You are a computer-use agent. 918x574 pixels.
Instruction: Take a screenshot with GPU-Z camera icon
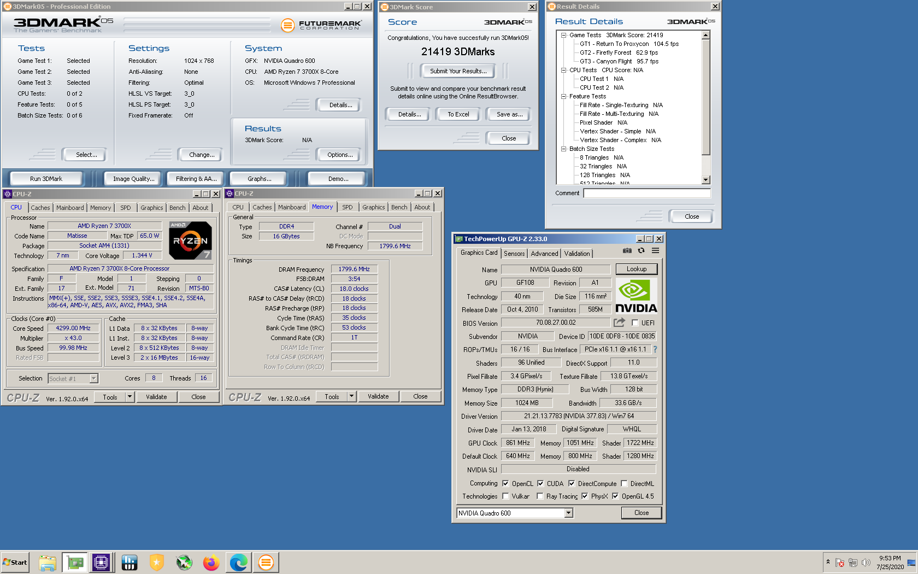(x=627, y=251)
